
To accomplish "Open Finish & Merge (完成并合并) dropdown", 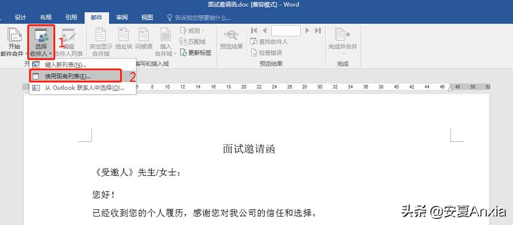I will (343, 41).
